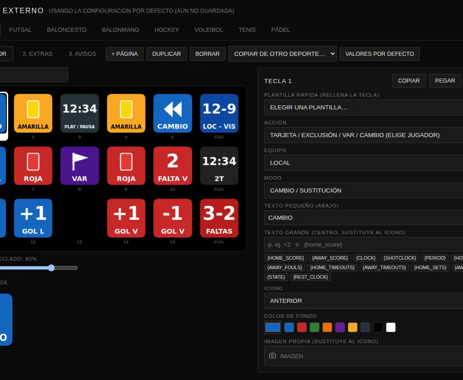This screenshot has height=380, width=463.
Task: Switch to the HOCKEY tab
Action: (x=167, y=30)
